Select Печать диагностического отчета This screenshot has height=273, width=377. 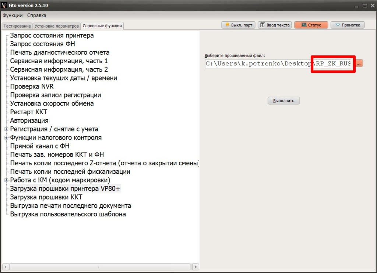60,53
